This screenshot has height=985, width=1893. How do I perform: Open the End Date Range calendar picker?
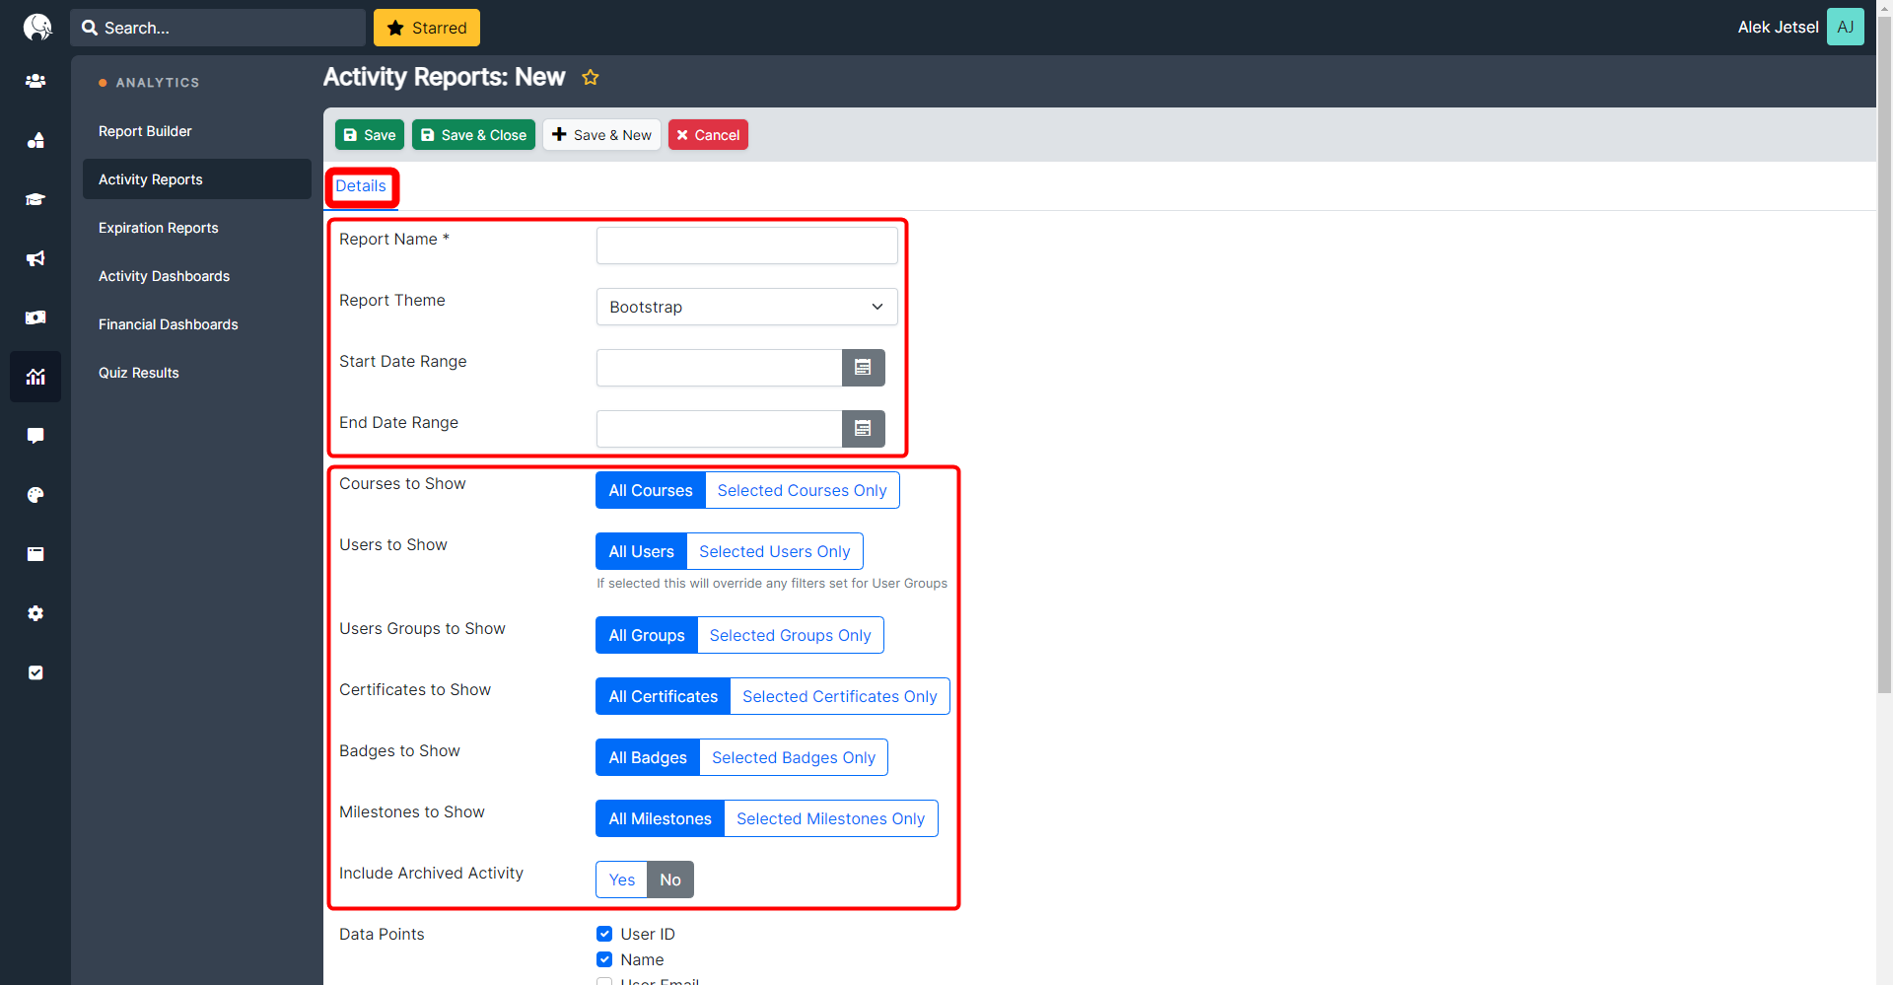(863, 428)
